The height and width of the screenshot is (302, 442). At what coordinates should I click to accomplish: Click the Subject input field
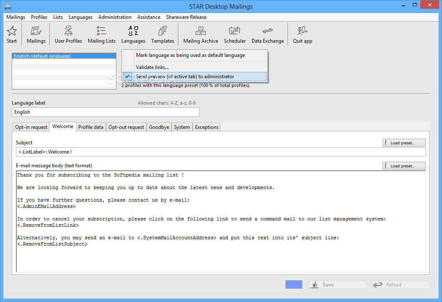click(221, 152)
